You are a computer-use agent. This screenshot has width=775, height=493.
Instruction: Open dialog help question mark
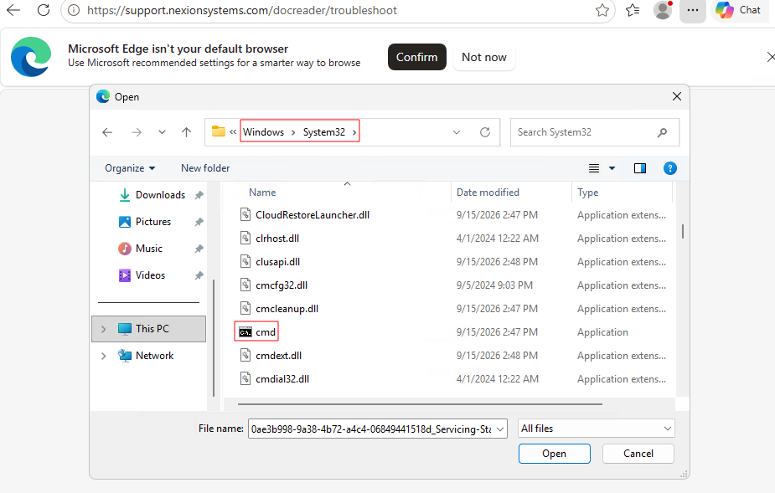669,168
